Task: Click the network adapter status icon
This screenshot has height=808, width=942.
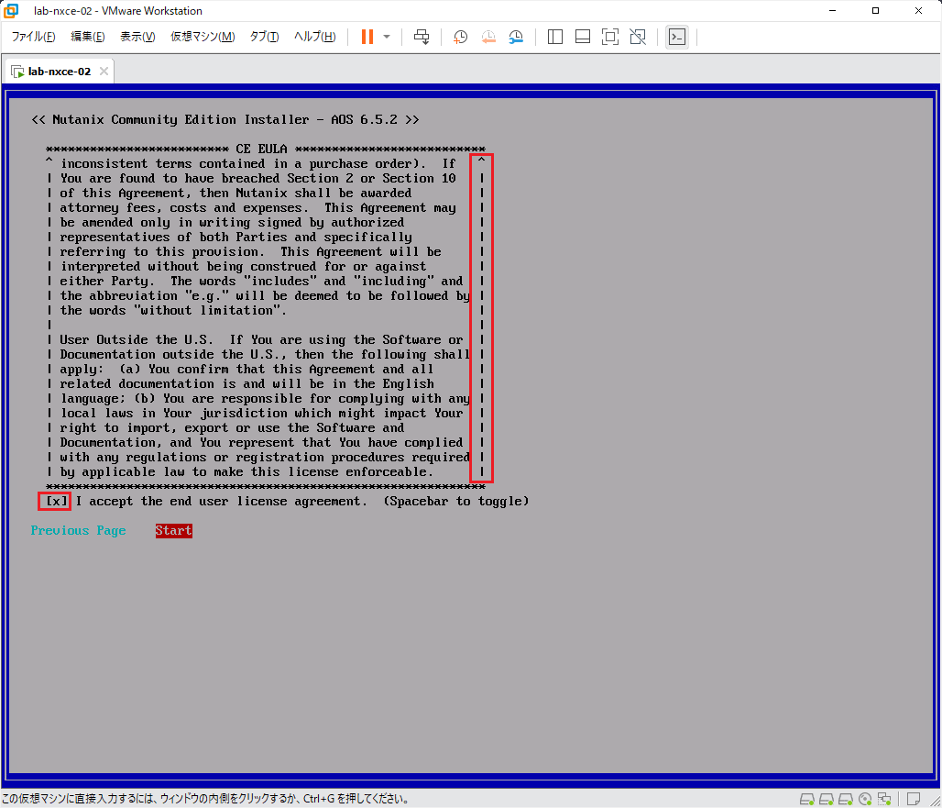Action: (883, 799)
